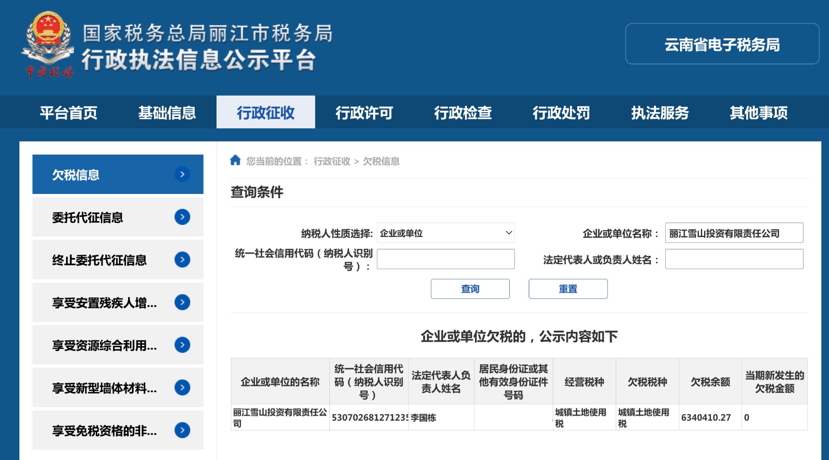Open the 纳税人性质选择 dropdown
This screenshot has width=829, height=460.
[445, 233]
